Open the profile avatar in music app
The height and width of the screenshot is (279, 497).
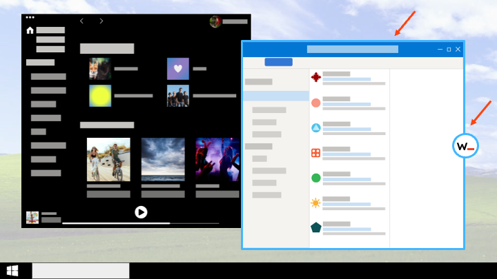tap(215, 21)
